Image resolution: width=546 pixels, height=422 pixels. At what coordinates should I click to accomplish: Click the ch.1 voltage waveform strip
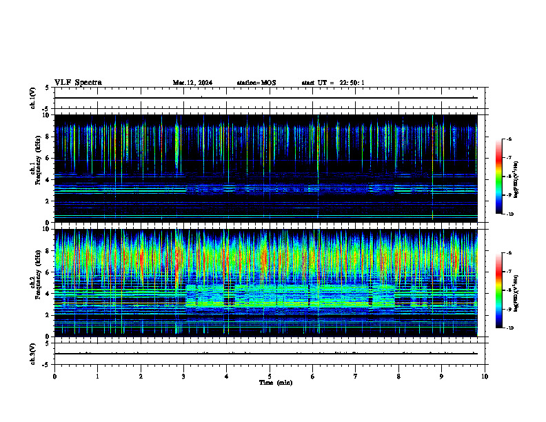(270, 98)
